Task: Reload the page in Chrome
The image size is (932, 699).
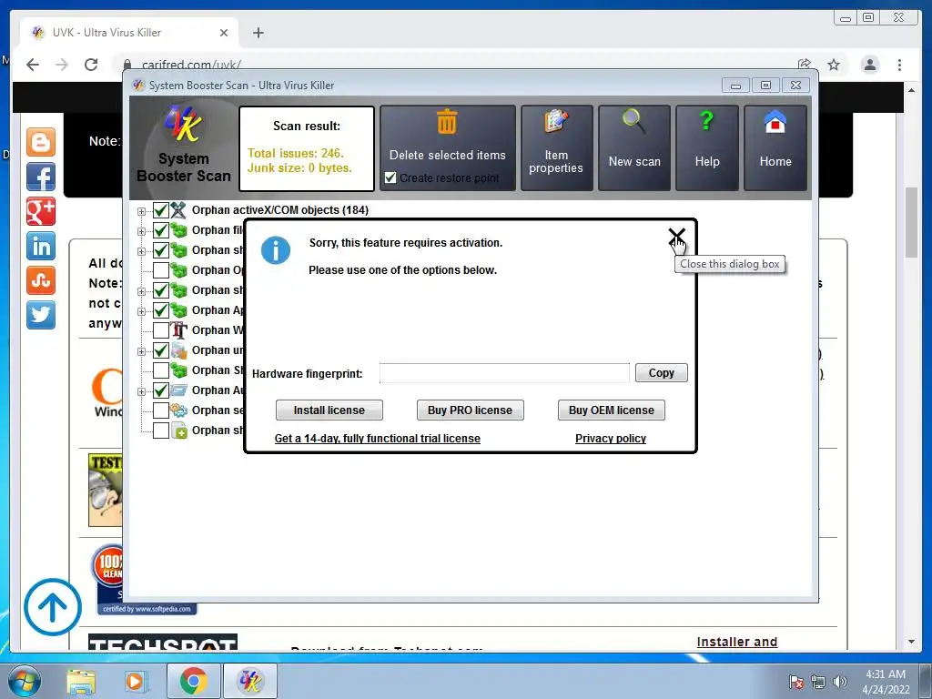Action: pos(91,65)
